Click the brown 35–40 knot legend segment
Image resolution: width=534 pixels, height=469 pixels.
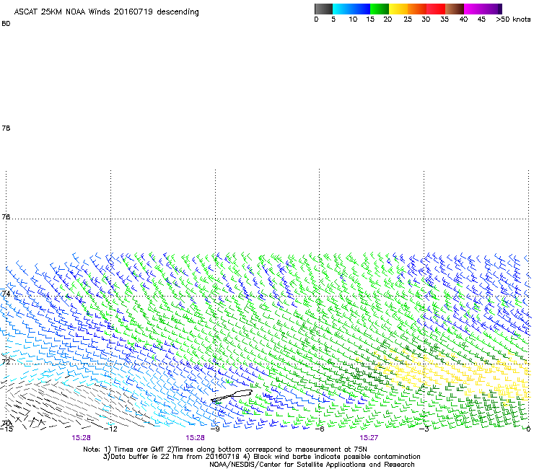click(x=455, y=9)
